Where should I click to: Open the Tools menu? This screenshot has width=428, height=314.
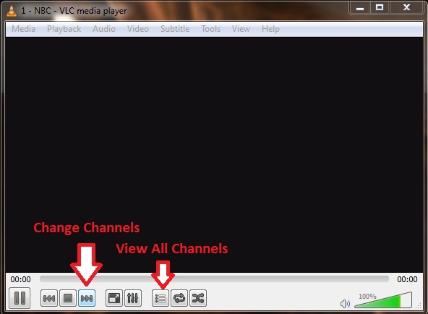coord(210,29)
